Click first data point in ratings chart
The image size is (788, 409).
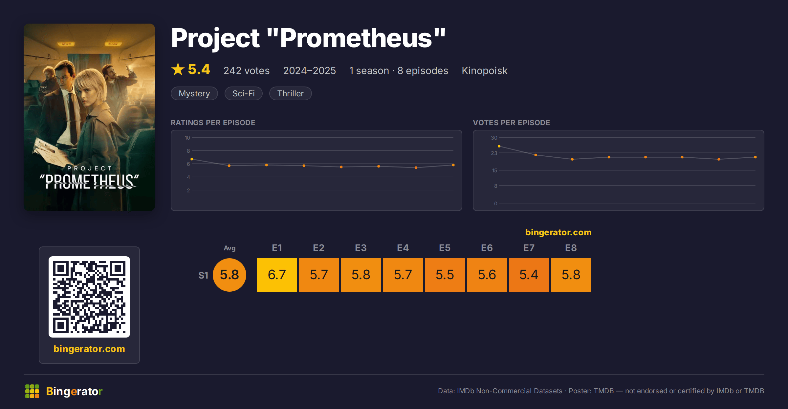coord(192,159)
